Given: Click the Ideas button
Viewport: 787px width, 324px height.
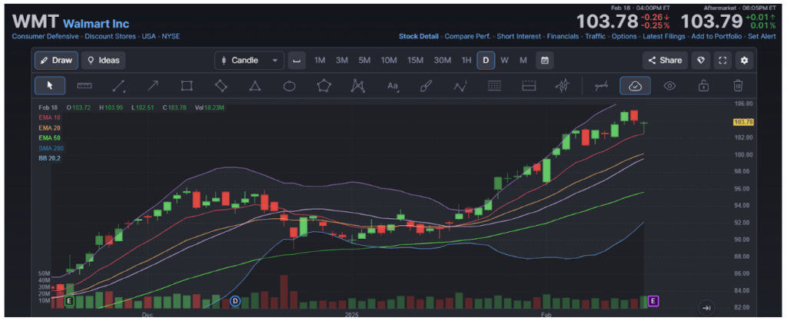Looking at the screenshot, I should tap(104, 60).
